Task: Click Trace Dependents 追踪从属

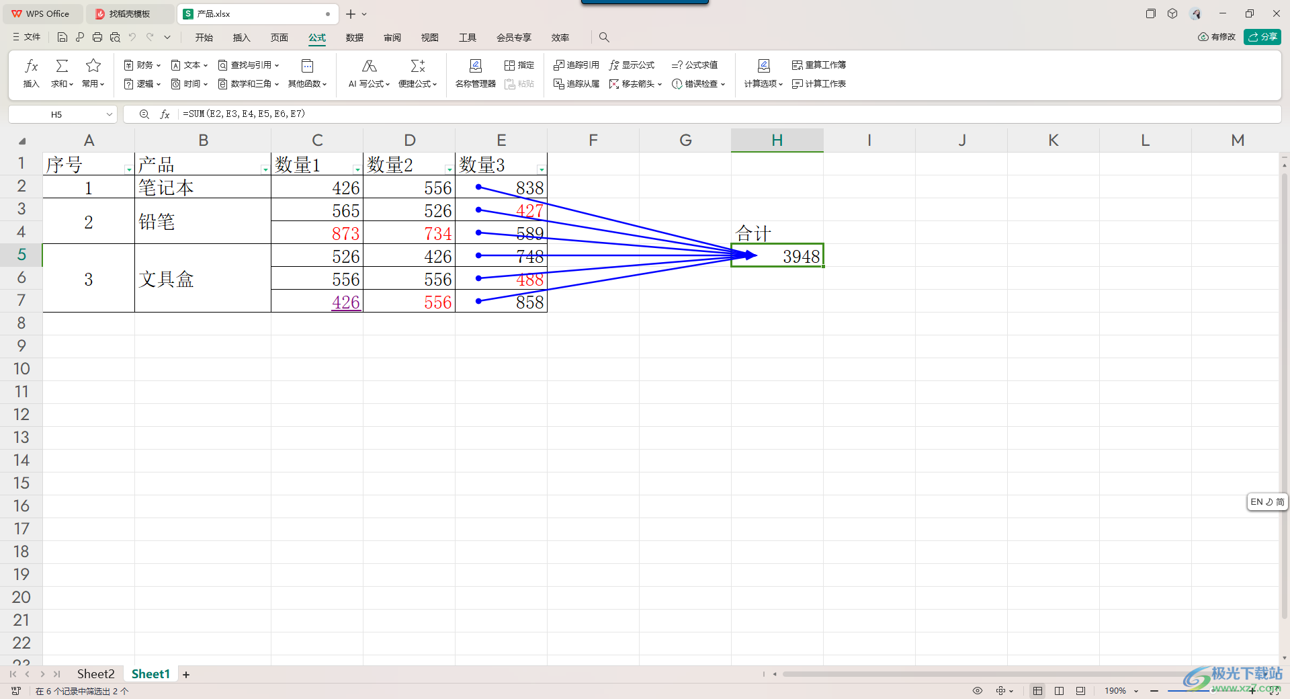Action: 576,84
